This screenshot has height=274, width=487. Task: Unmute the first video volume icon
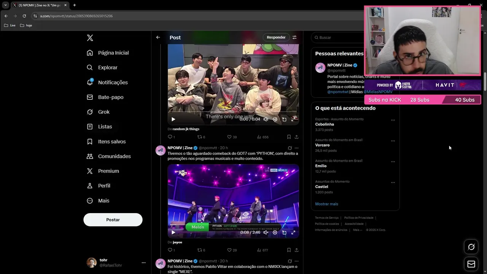point(266,119)
